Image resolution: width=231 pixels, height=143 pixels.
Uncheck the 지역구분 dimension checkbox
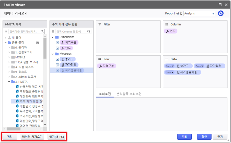(x=57, y=42)
